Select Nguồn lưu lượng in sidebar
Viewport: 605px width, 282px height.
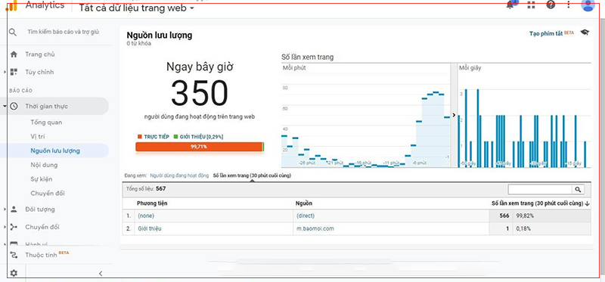[x=55, y=151]
